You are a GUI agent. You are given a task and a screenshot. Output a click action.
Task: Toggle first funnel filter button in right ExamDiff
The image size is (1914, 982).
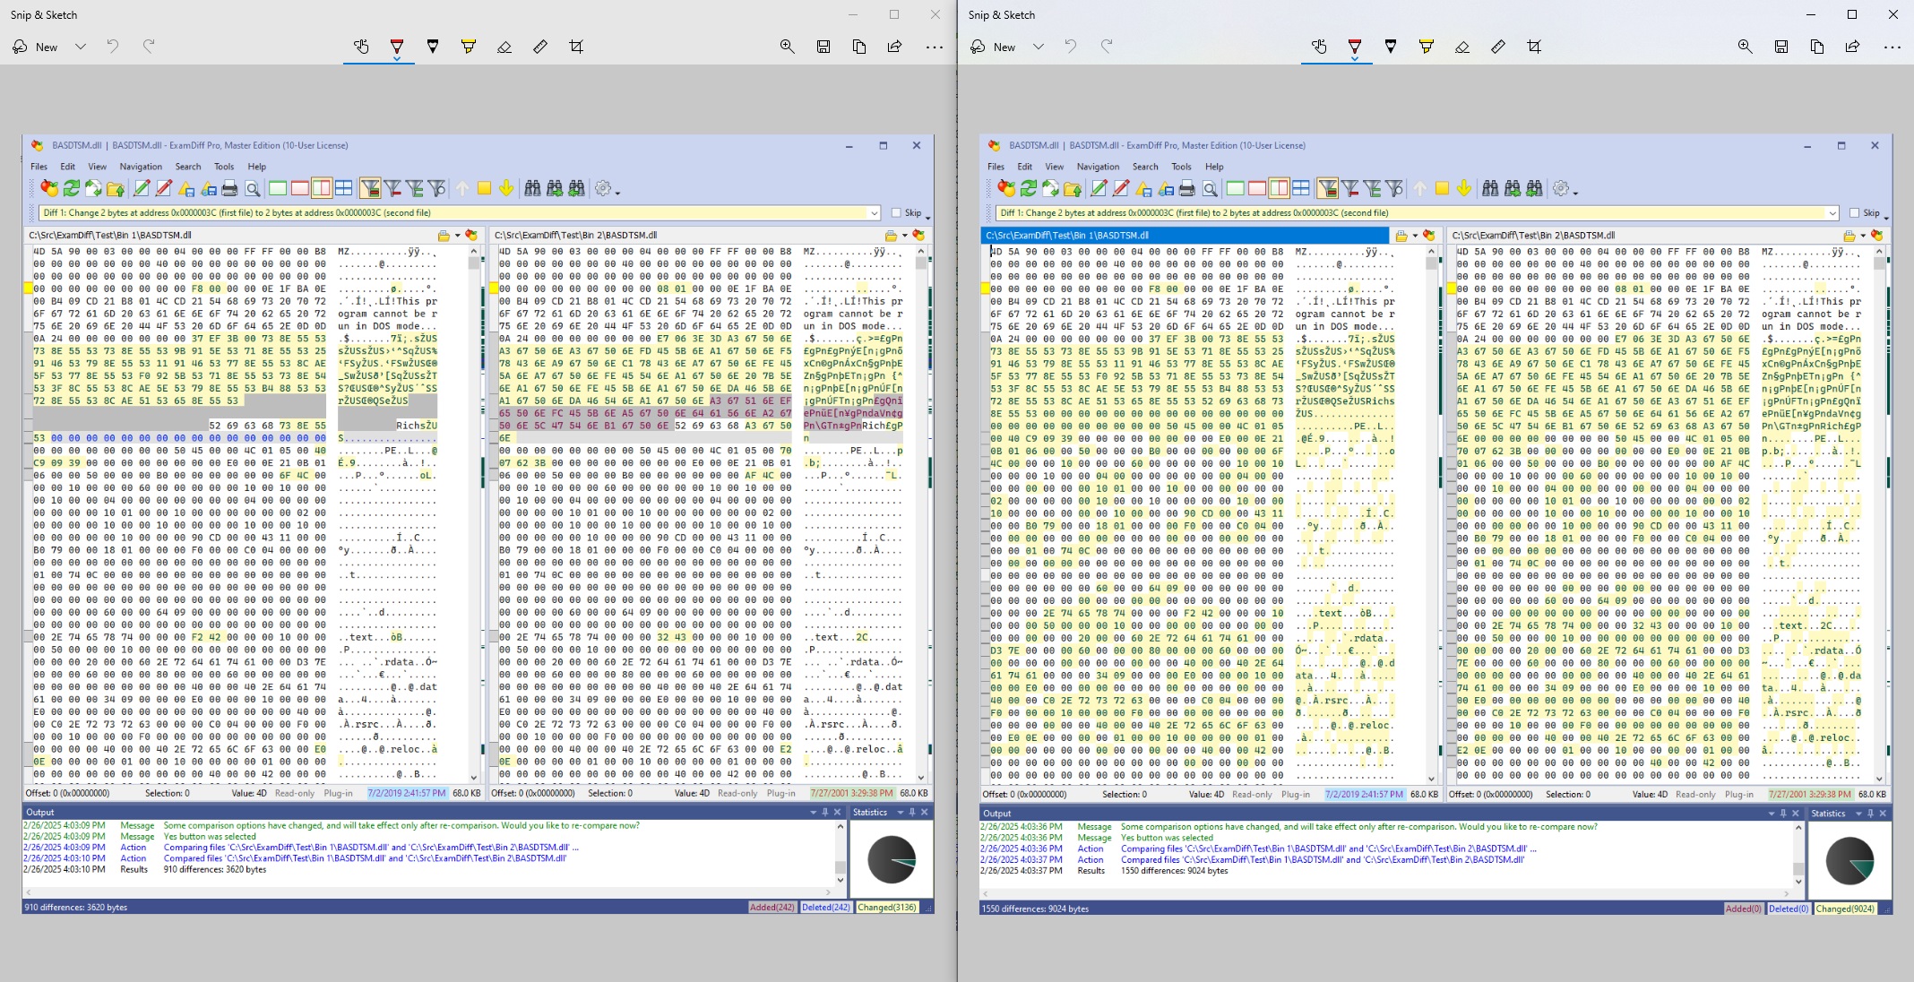tap(1327, 188)
